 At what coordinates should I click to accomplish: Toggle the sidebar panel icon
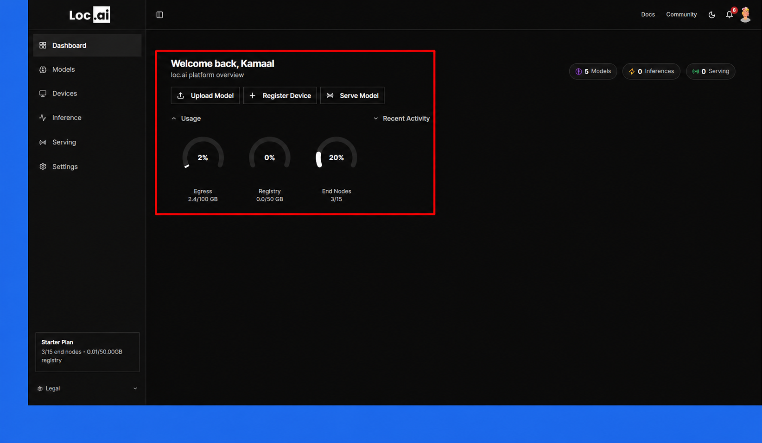point(159,15)
